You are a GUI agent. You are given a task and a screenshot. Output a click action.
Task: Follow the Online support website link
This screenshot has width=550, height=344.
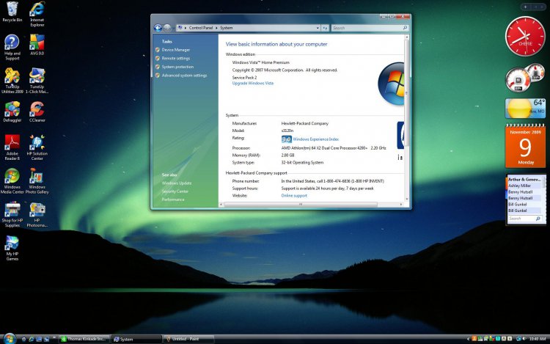[x=294, y=196]
